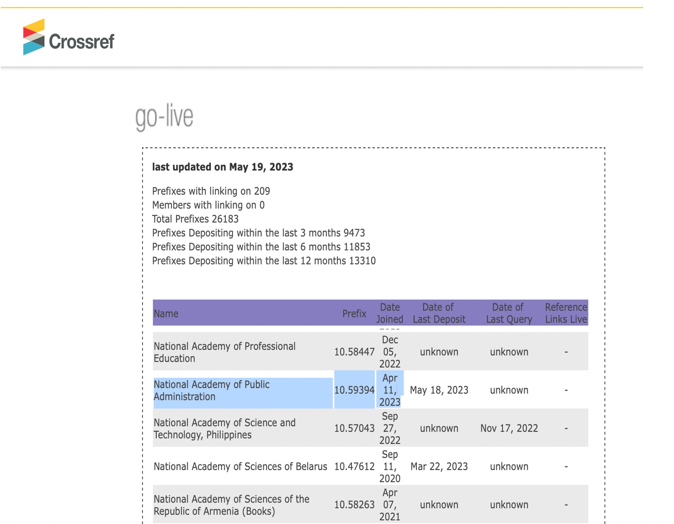674x524 pixels.
Task: Click the Date of Last Deposit header
Action: click(439, 313)
